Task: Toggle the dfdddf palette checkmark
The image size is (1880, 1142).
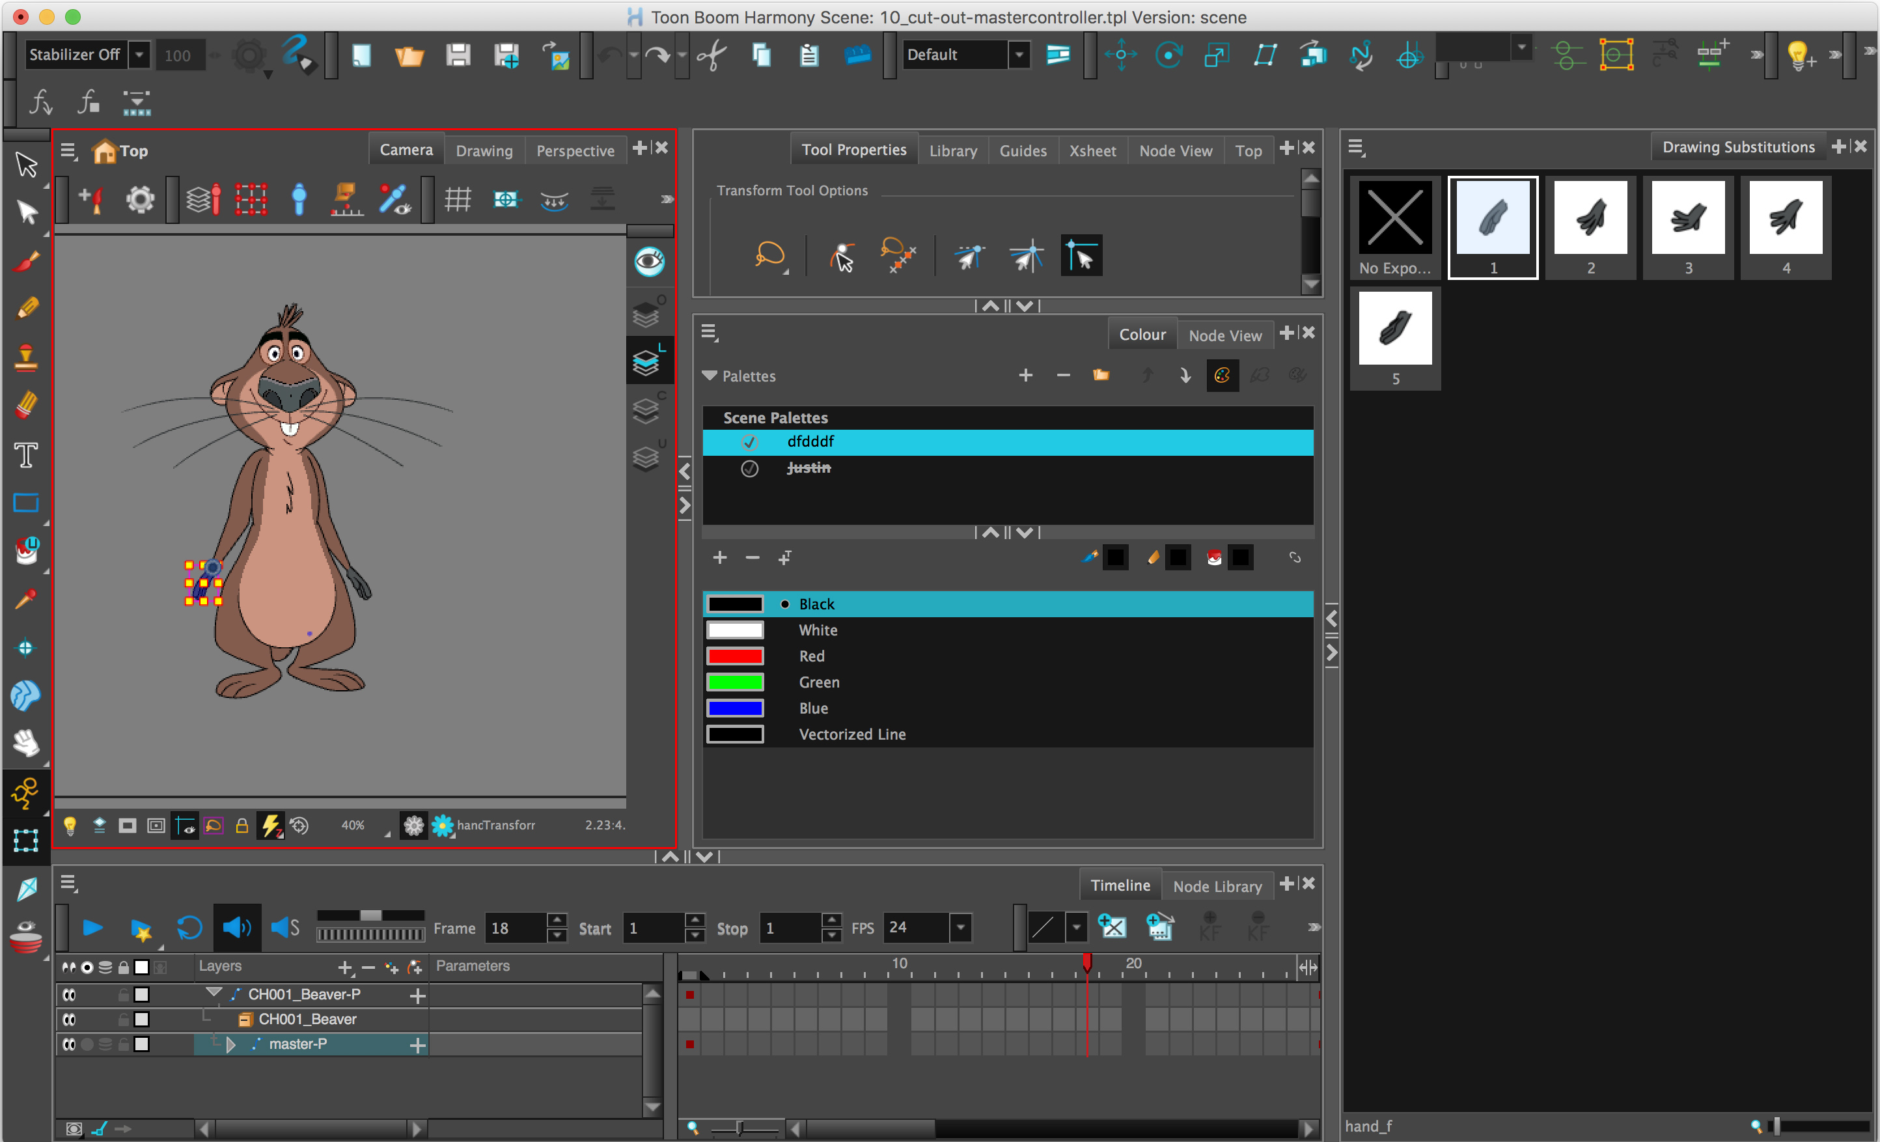Action: tap(749, 442)
